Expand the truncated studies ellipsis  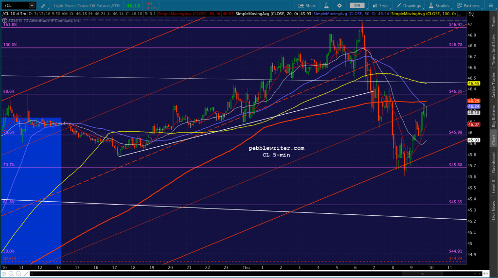[459, 14]
